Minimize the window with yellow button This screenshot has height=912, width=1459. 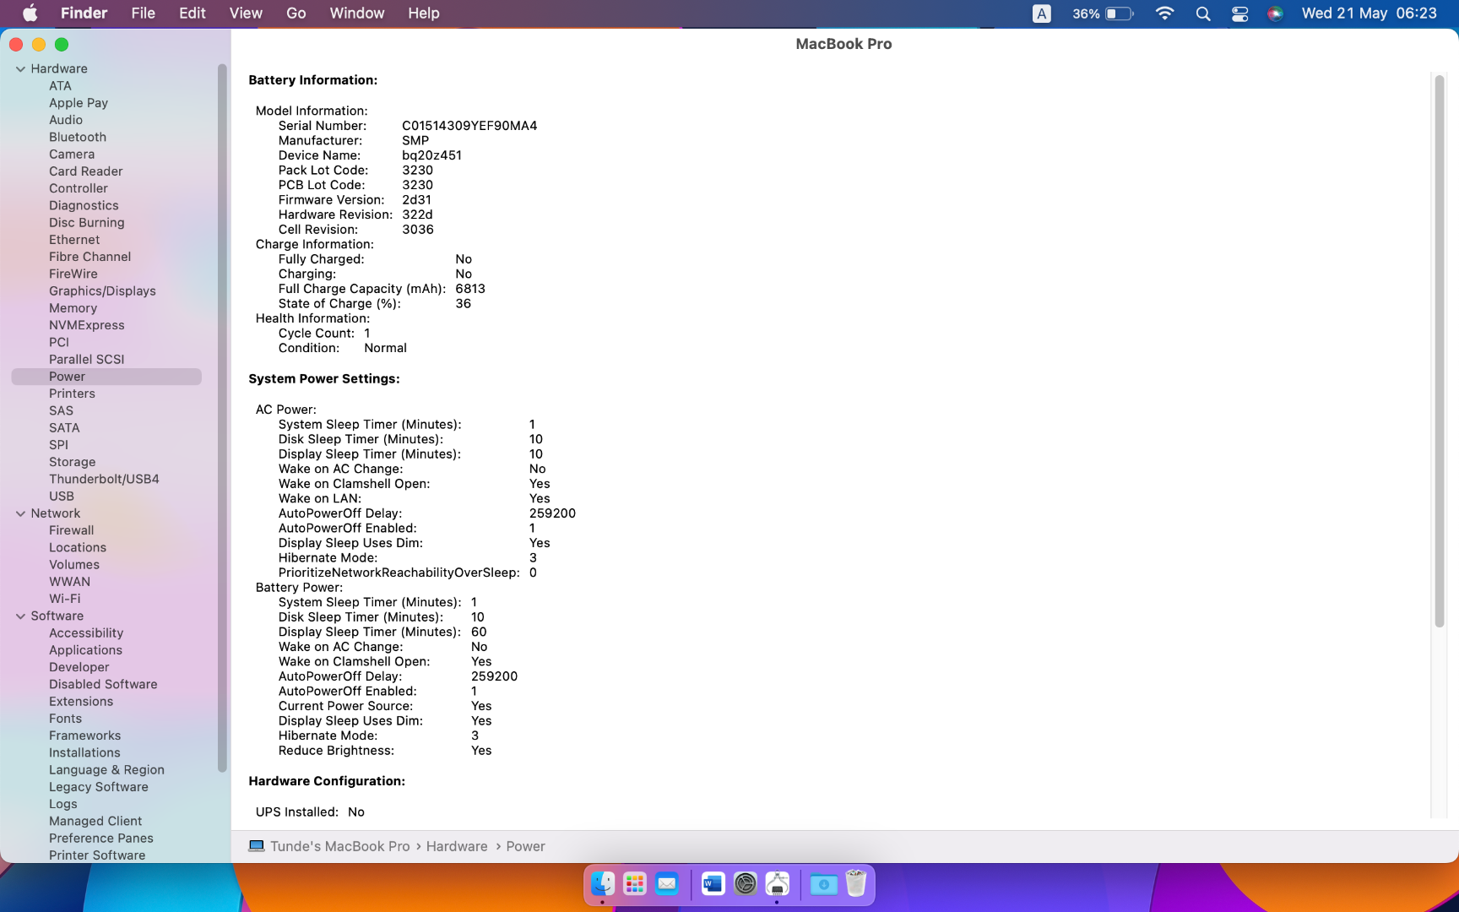click(x=39, y=45)
